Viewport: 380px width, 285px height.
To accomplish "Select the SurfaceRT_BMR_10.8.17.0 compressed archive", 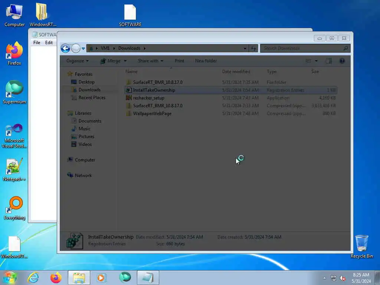I will click(x=231, y=106).
